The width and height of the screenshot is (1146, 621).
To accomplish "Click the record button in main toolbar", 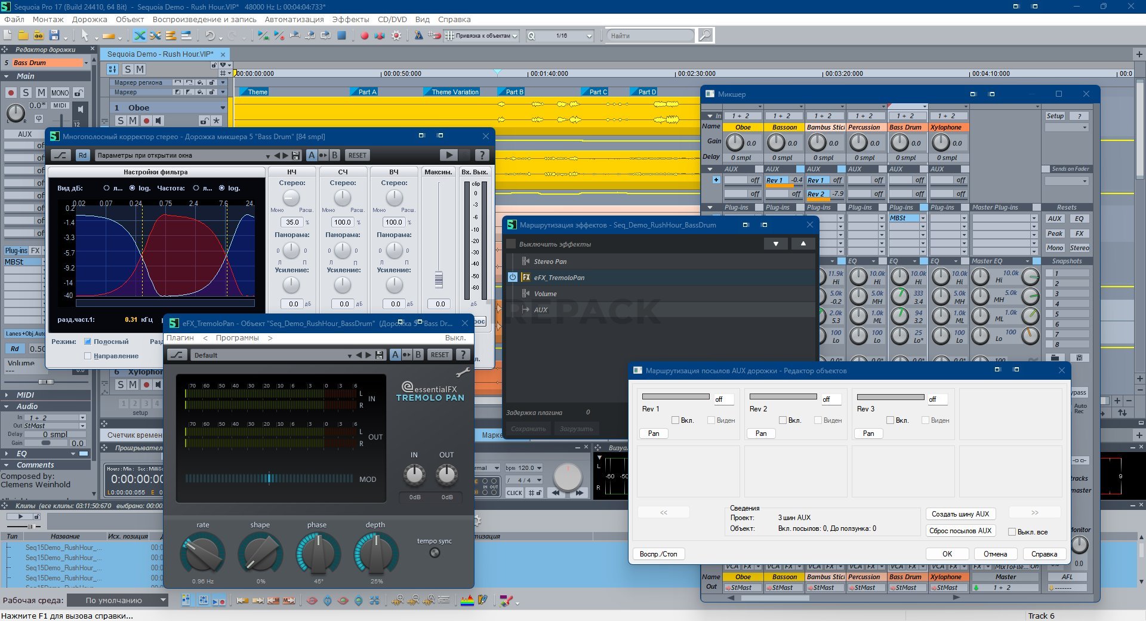I will (364, 36).
